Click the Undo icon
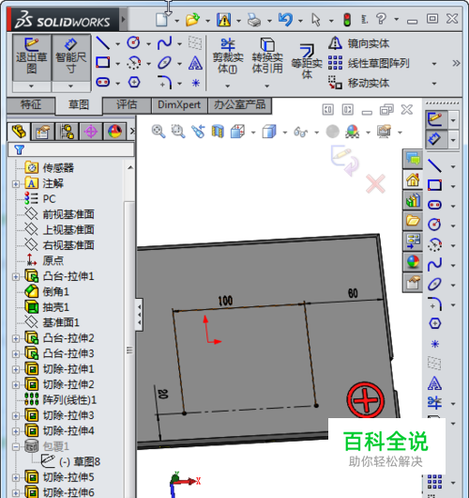This screenshot has width=469, height=498. pos(285,20)
